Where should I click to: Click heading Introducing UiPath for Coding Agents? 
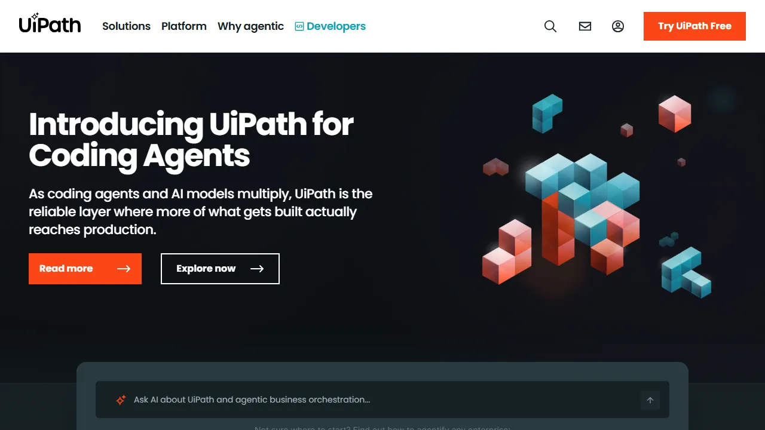pos(191,140)
